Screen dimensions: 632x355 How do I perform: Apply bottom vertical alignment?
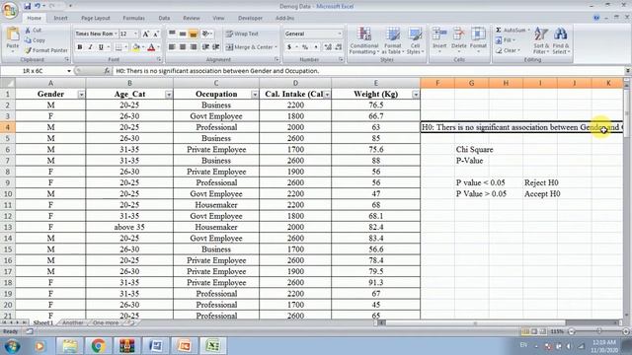point(194,34)
